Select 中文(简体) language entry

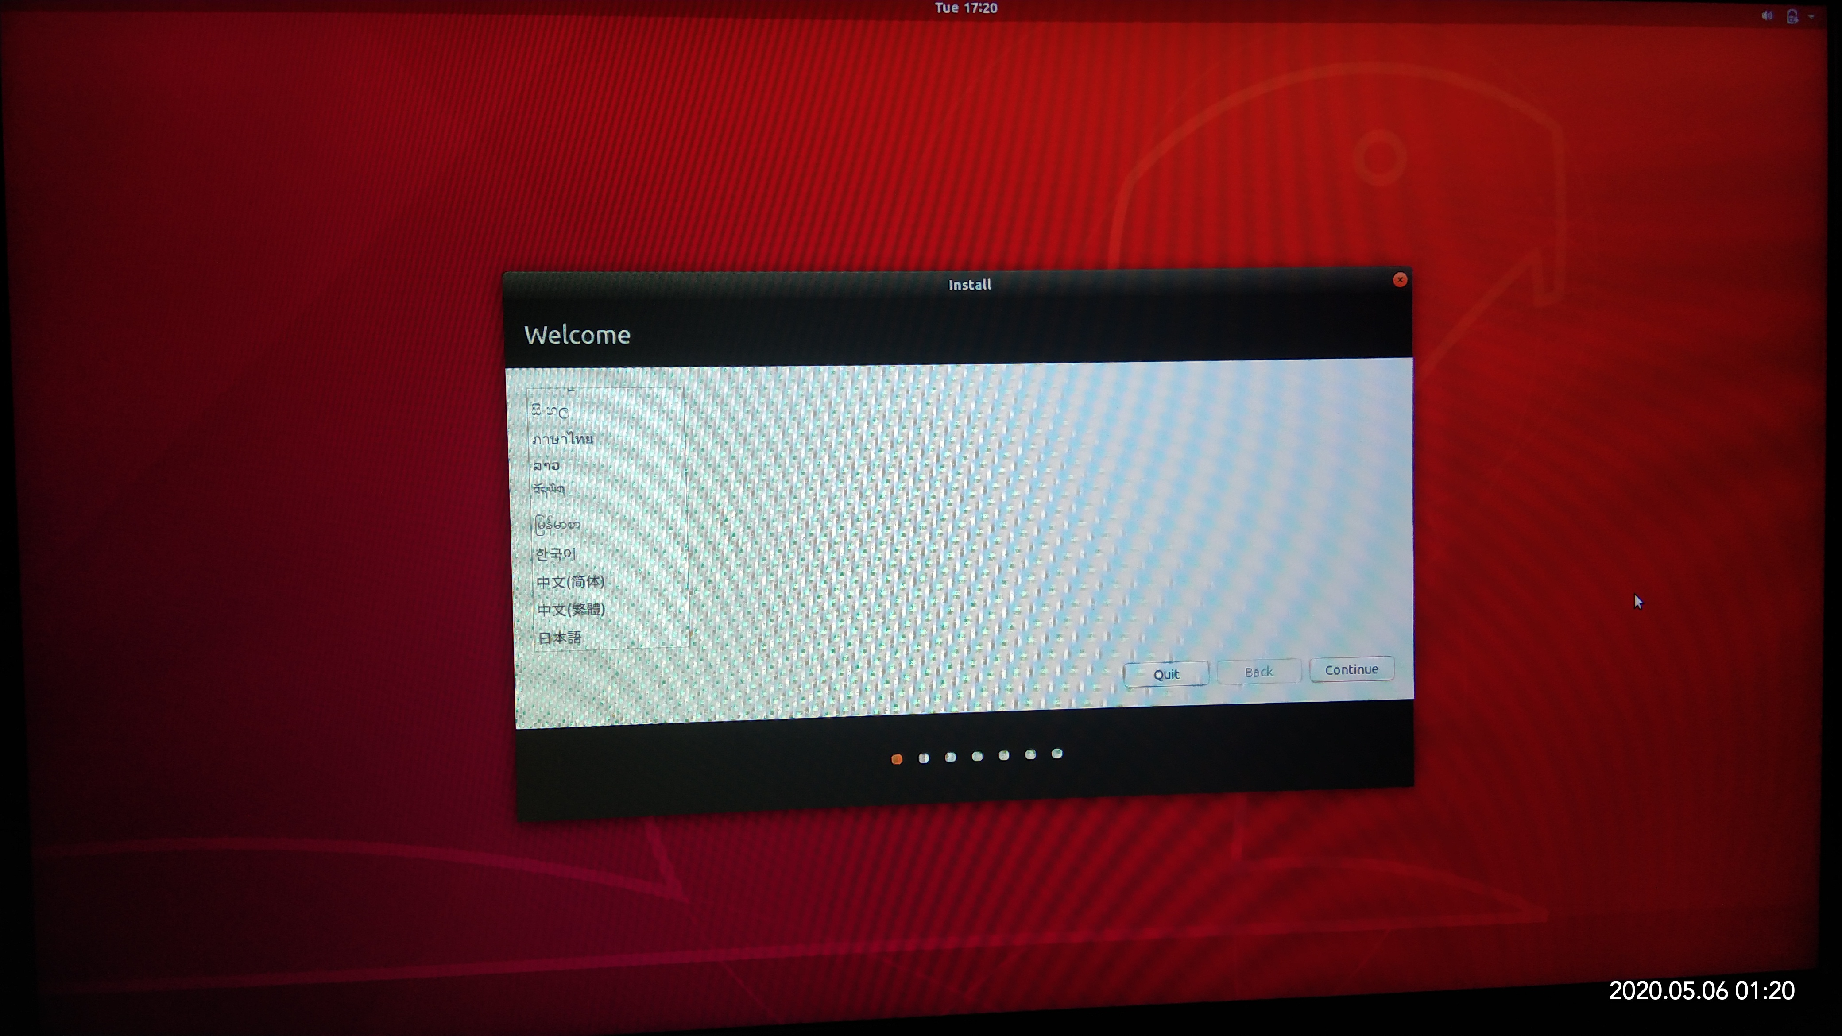[x=570, y=582]
